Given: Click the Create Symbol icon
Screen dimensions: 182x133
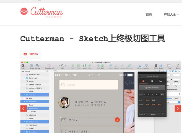Looking at the screenshot, I should (x=49, y=65).
